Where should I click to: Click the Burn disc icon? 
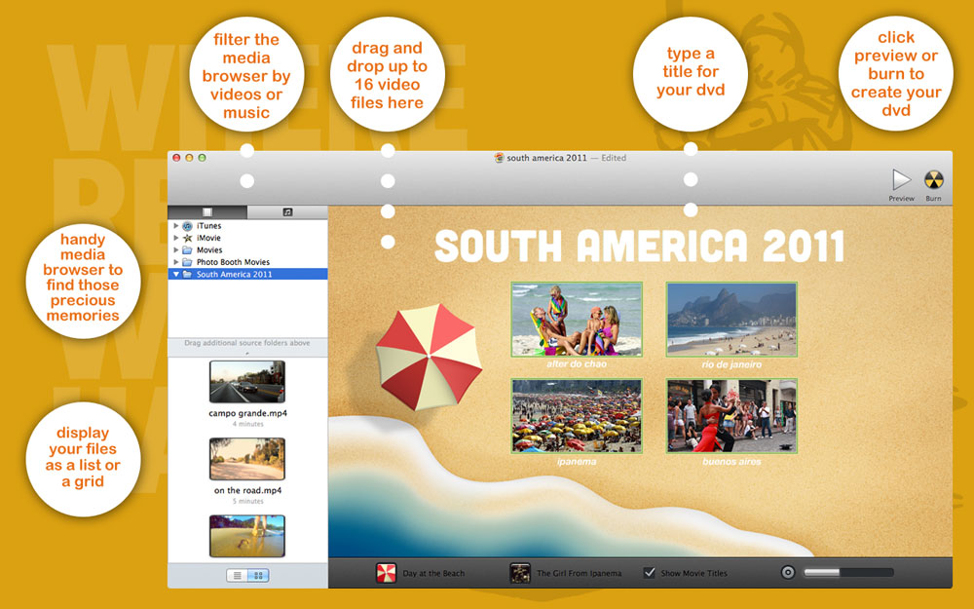(x=933, y=180)
